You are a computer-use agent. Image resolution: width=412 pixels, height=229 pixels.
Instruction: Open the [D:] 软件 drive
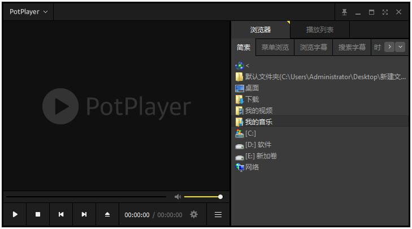(253, 145)
